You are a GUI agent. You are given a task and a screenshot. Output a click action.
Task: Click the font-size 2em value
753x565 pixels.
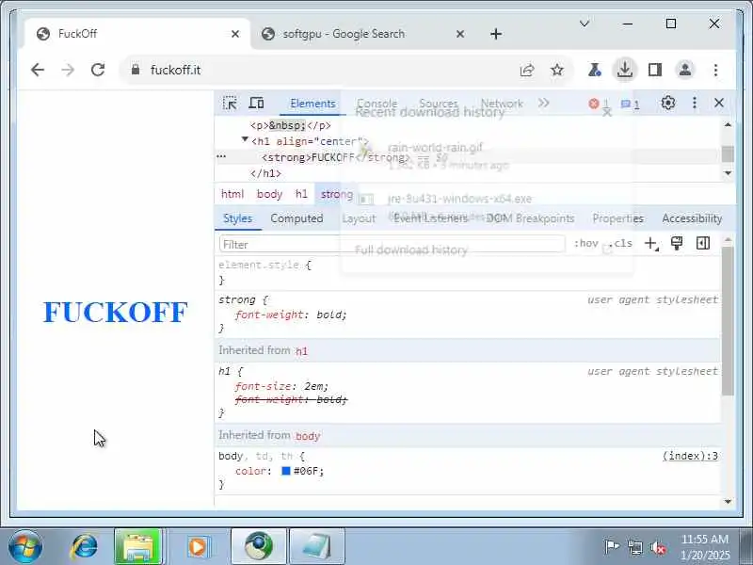[316, 386]
